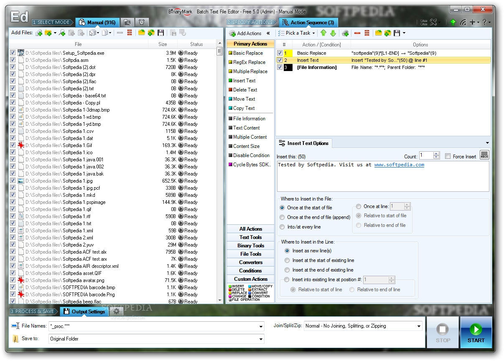
Task: Open the Text Tools category
Action: tap(250, 237)
